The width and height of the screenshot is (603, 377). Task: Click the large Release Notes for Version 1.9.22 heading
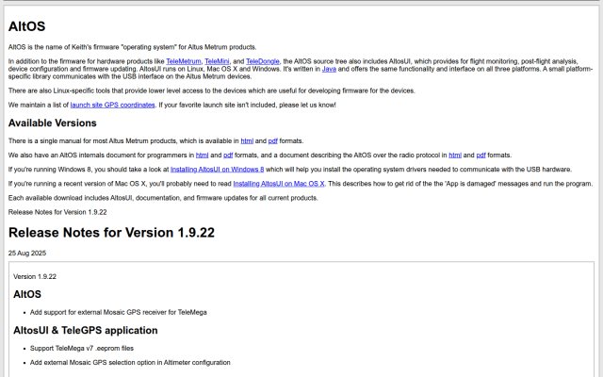(x=111, y=233)
